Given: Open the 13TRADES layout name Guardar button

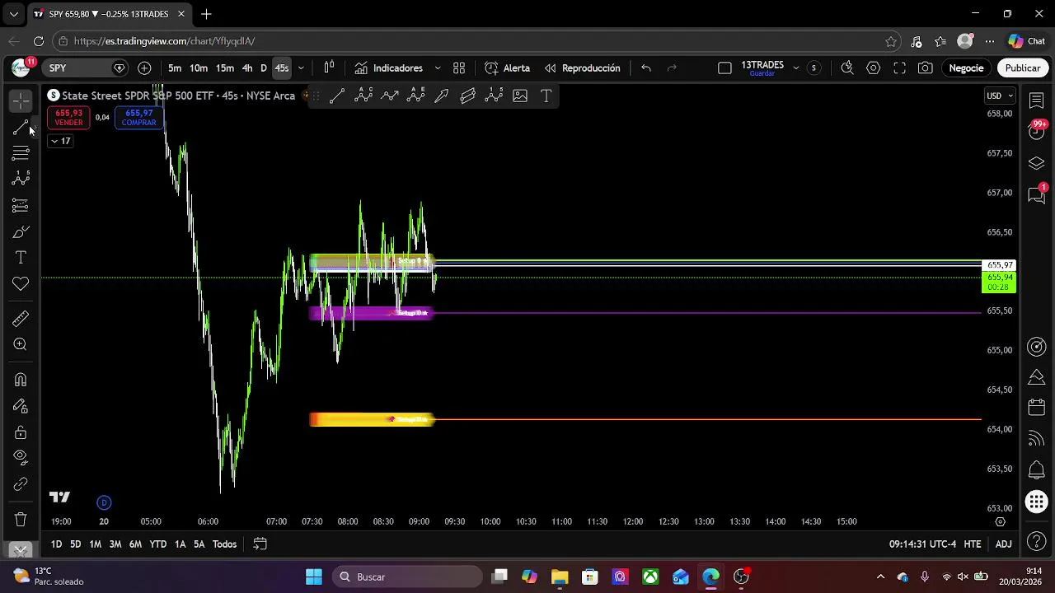Looking at the screenshot, I should (x=762, y=68).
